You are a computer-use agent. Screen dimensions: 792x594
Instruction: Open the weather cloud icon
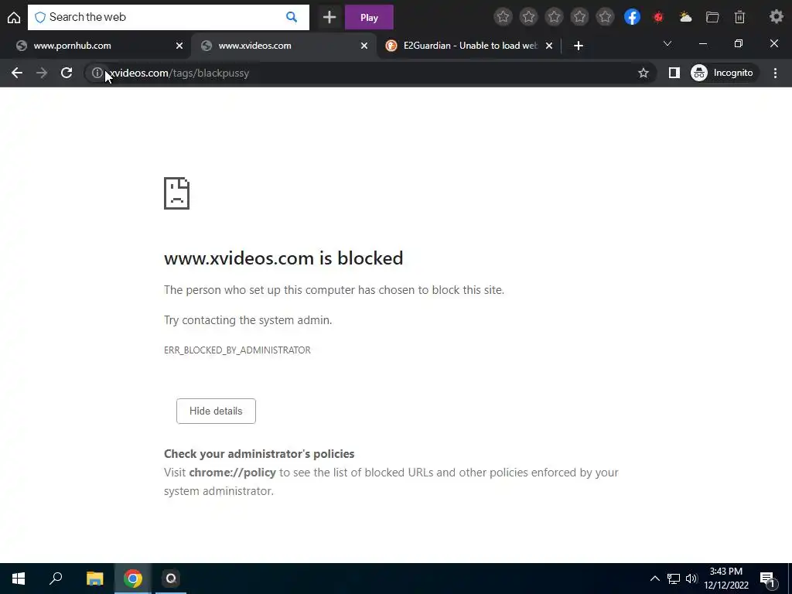coord(685,17)
